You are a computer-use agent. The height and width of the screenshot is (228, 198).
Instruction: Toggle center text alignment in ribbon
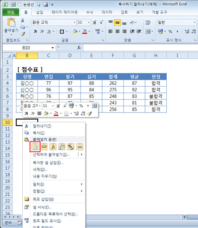pyautogui.click(x=117, y=32)
